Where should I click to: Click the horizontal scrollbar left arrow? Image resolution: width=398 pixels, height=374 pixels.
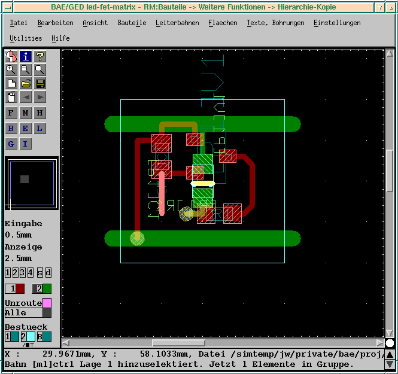pyautogui.click(x=66, y=343)
